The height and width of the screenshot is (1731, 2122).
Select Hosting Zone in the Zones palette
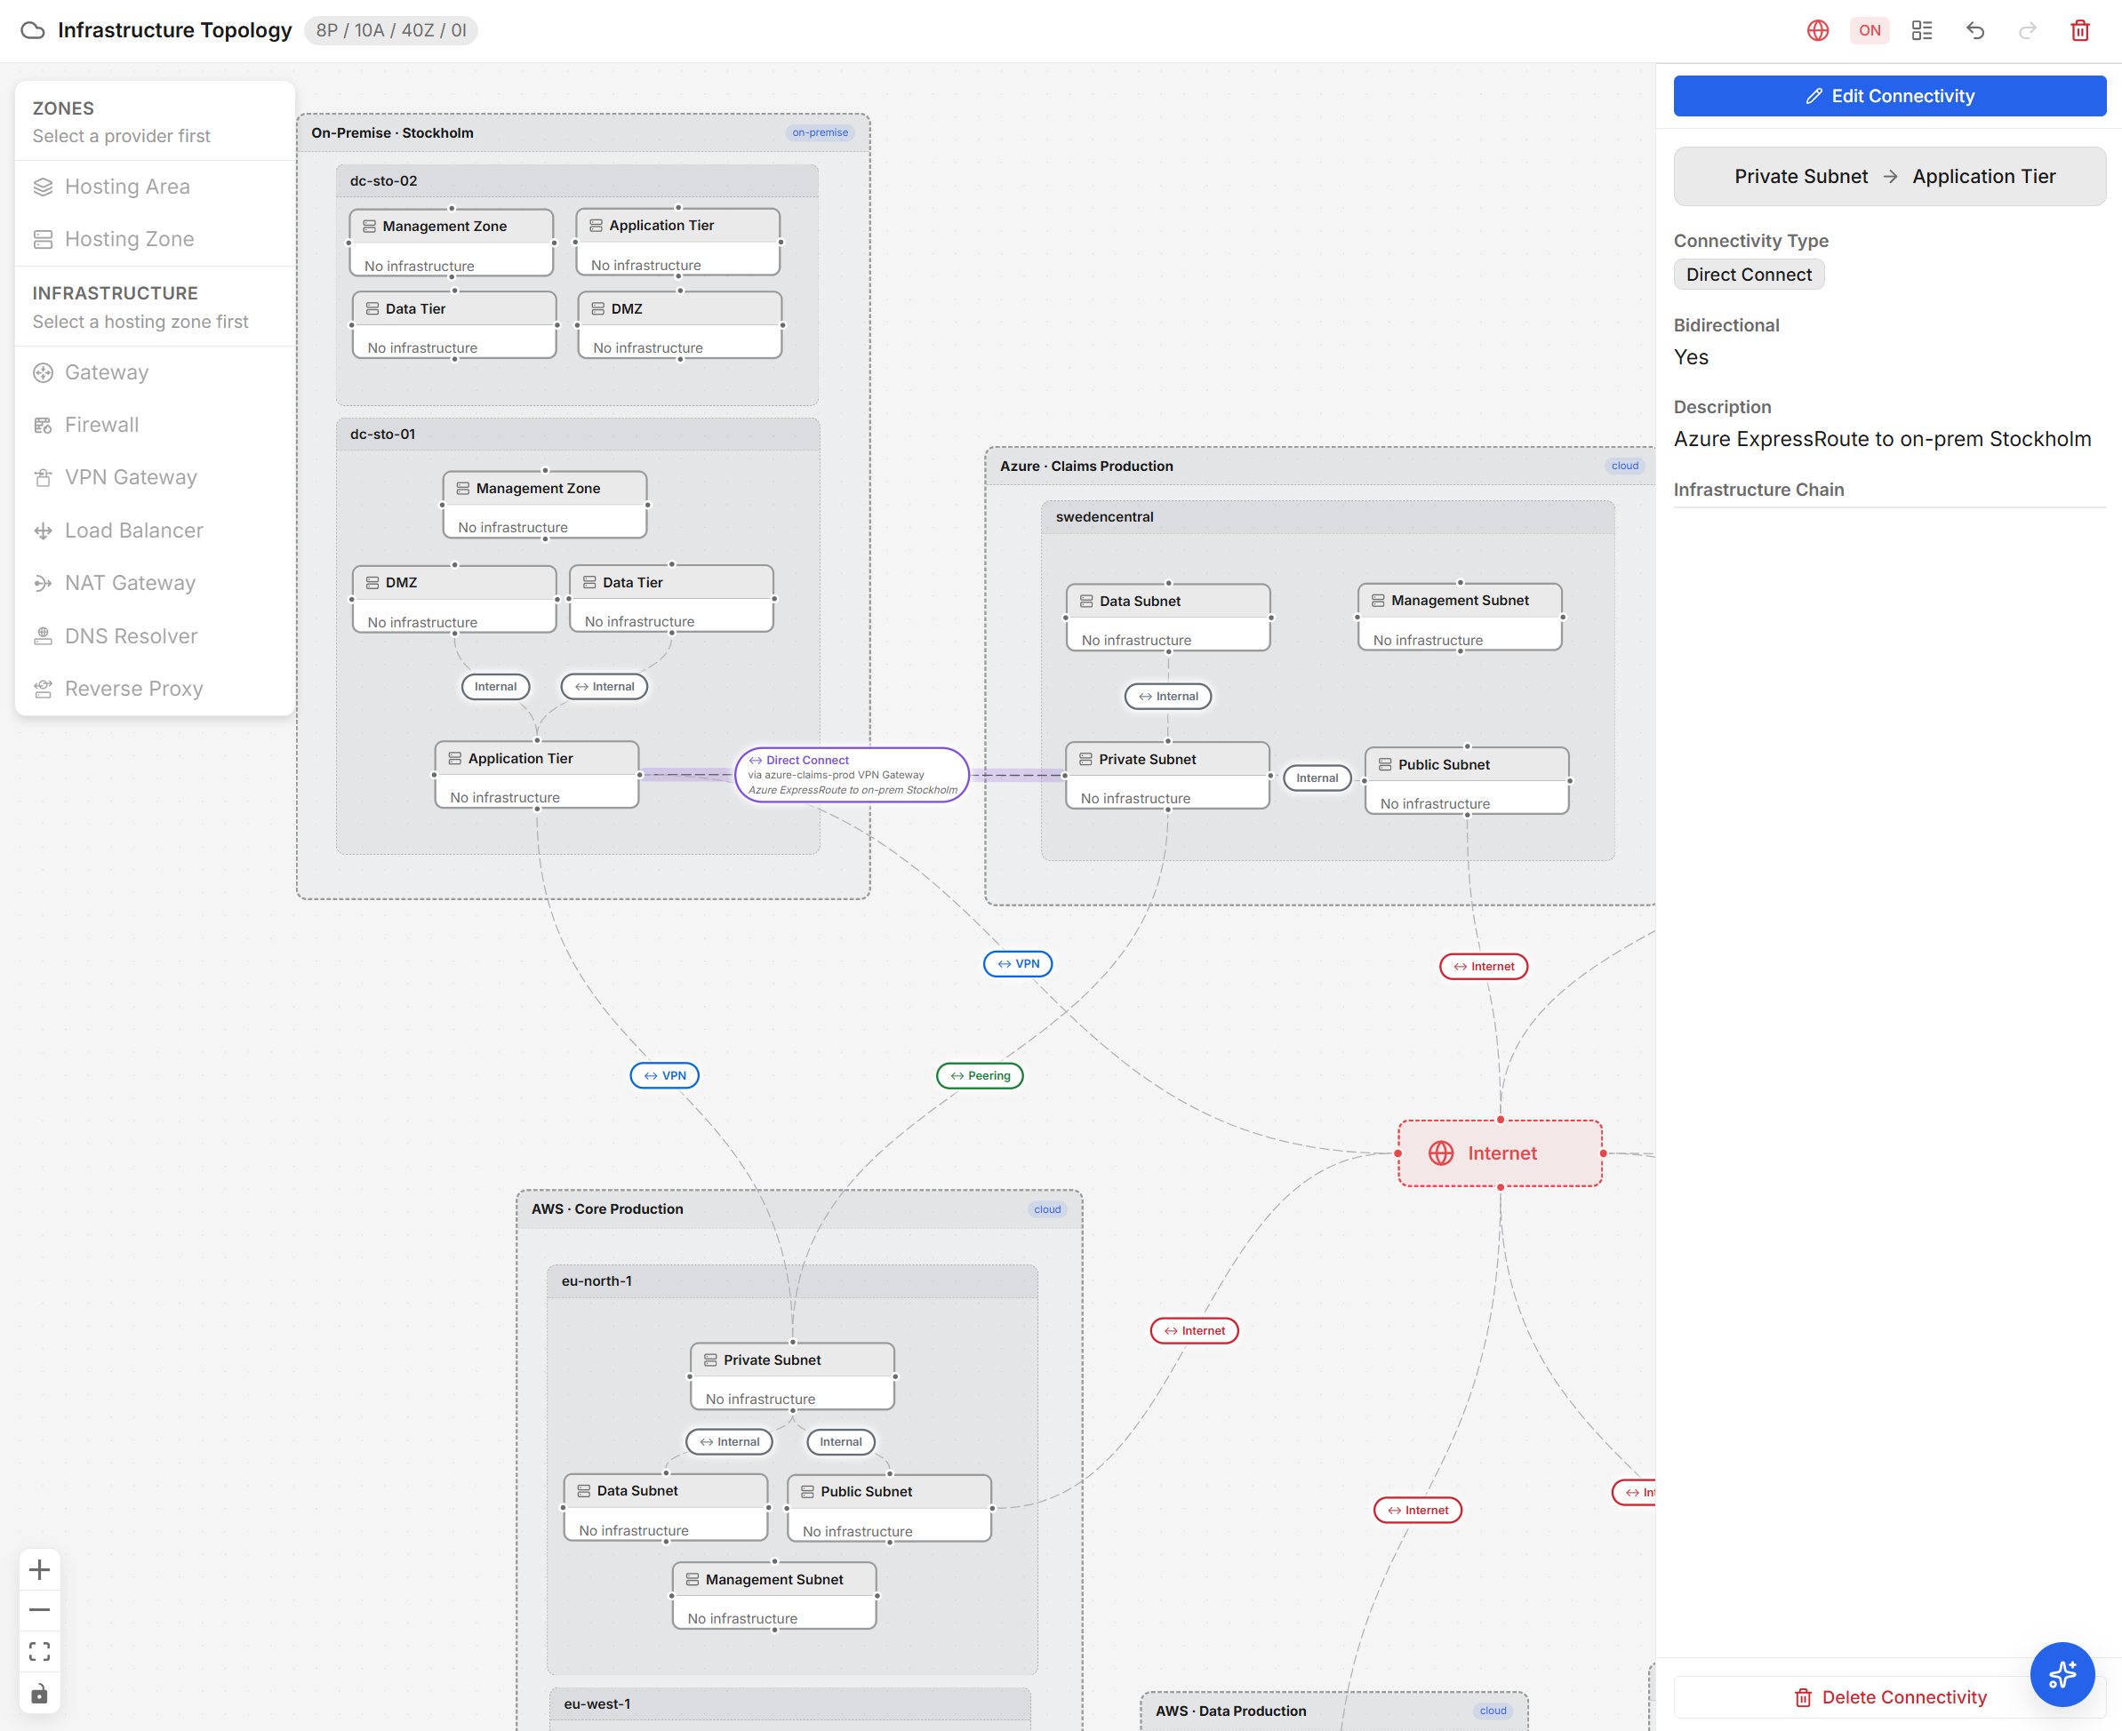[155, 239]
